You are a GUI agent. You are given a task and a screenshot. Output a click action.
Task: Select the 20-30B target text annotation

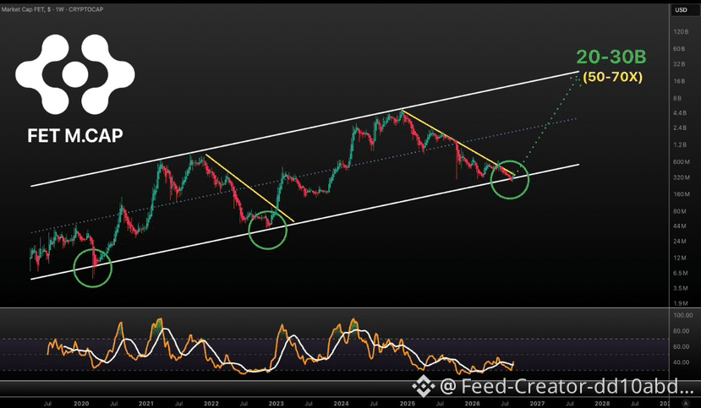pyautogui.click(x=611, y=57)
